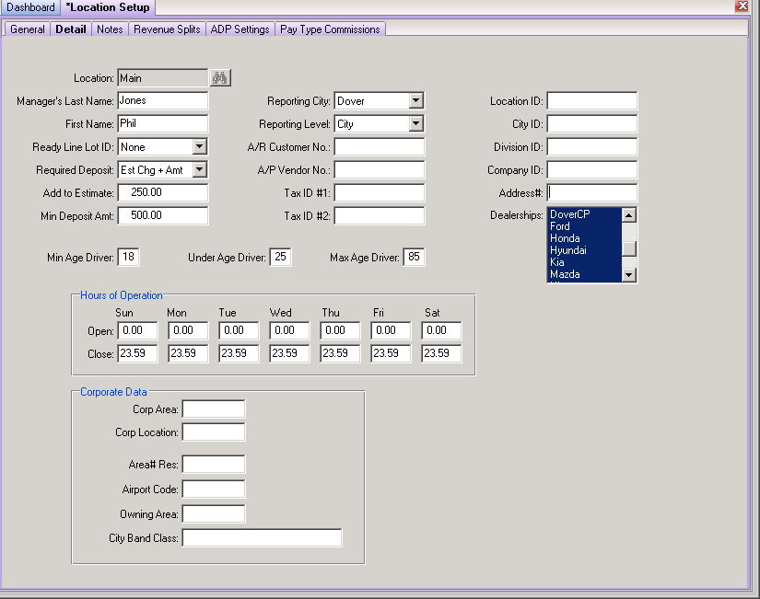Open the Ready Line Lot ID dropdown
The height and width of the screenshot is (599, 760).
pyautogui.click(x=199, y=146)
